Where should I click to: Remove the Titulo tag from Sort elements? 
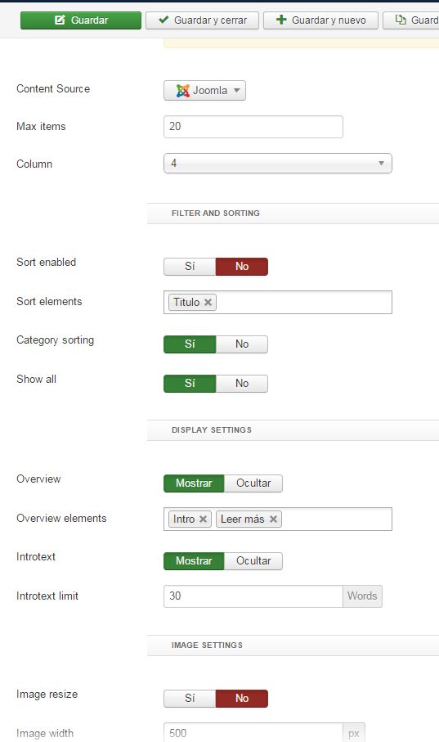[x=208, y=302]
